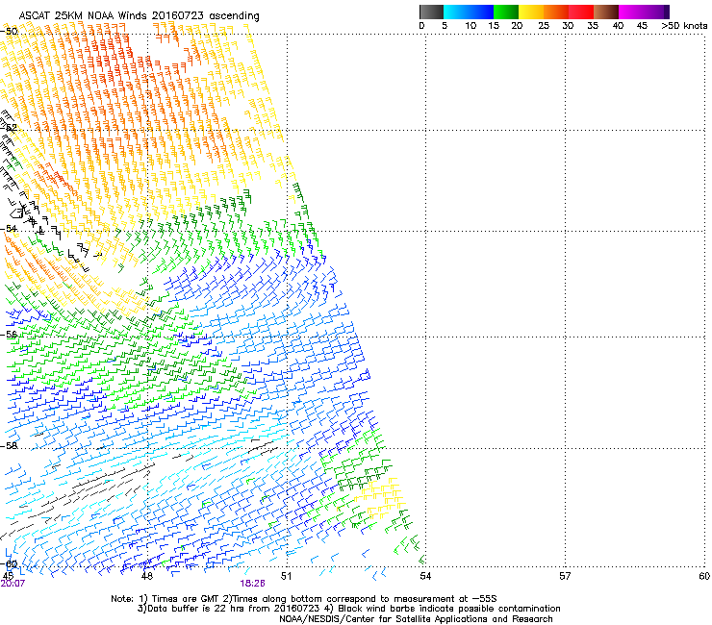Click the purple '18:26' swath time
Viewport: 712px width, 625px height.
coord(252,584)
